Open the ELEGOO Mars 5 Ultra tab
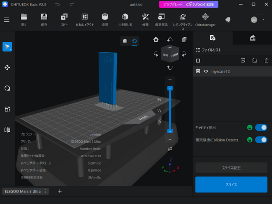The height and width of the screenshot is (204, 272). coord(23,191)
